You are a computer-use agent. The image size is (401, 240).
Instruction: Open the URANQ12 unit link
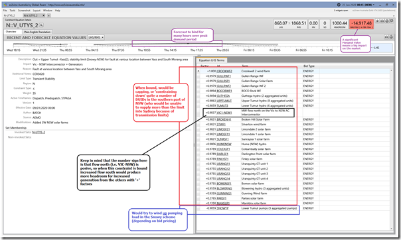pyautogui.click(x=223, y=169)
